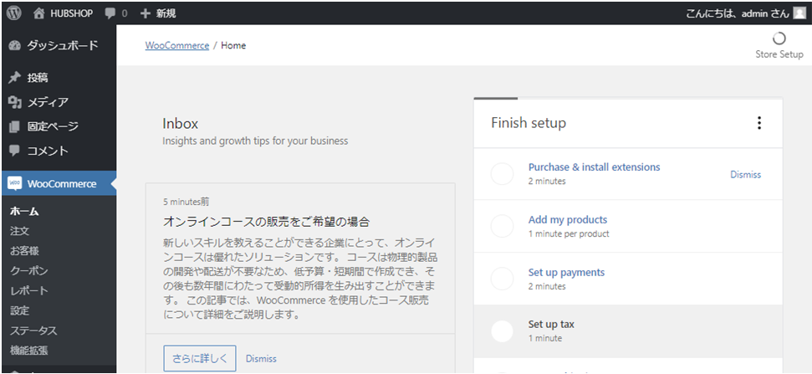Click the Finish setup heading
The height and width of the screenshot is (374, 812).
pos(529,123)
